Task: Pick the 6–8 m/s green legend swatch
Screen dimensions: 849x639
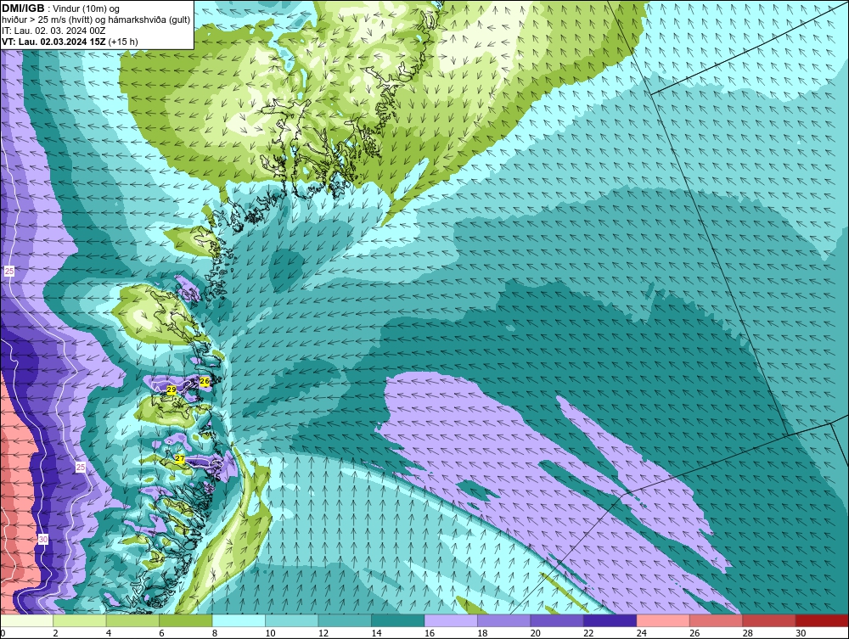Action: 186,620
